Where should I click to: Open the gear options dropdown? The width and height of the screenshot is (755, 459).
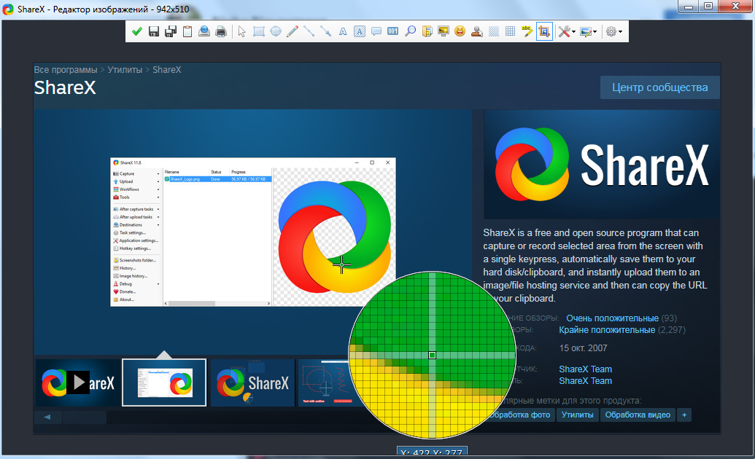point(614,32)
